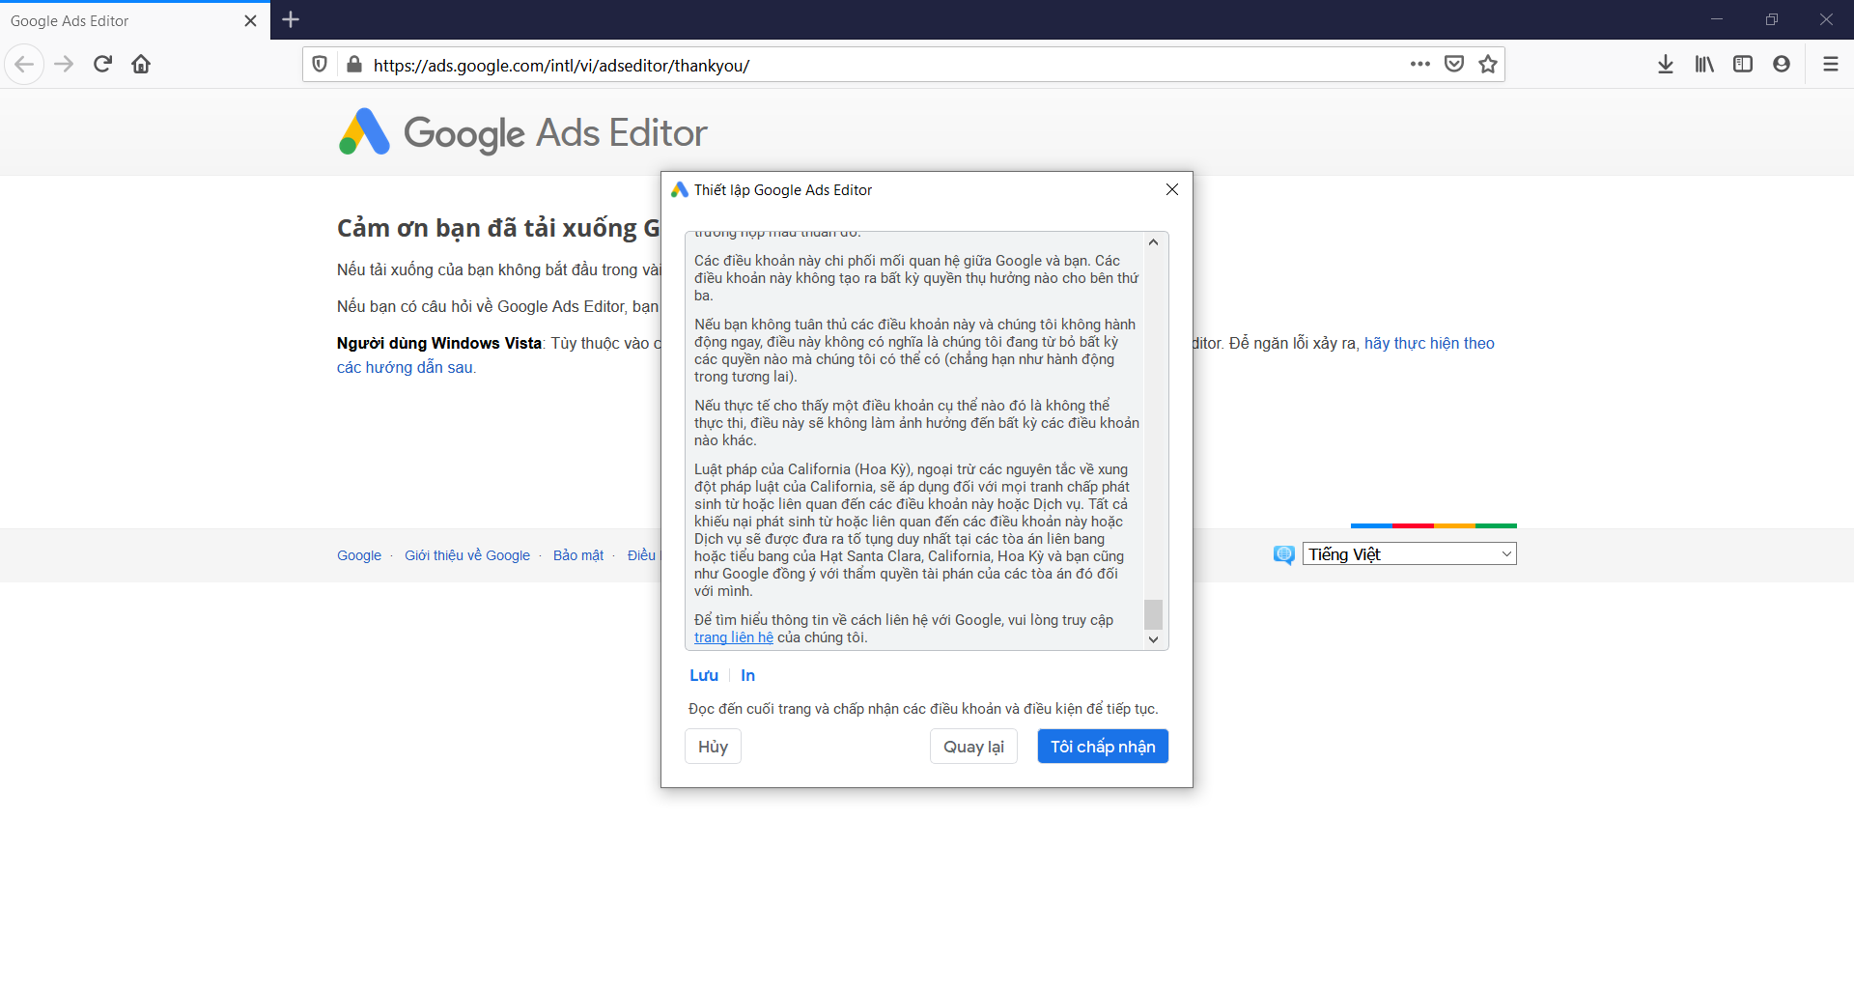The image size is (1854, 990).
Task: Select the Google Ads Editor browser tab
Action: tap(126, 20)
